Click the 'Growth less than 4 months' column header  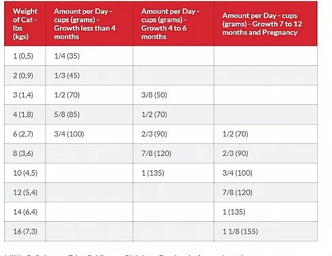pyautogui.click(x=89, y=24)
